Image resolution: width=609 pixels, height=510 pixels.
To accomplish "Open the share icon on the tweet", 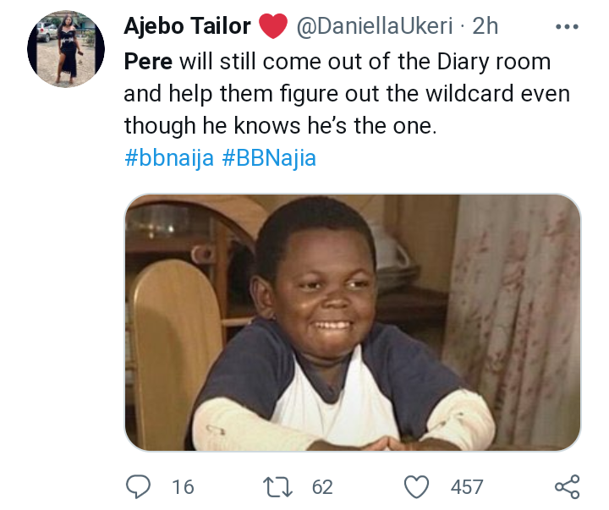I will 566,486.
